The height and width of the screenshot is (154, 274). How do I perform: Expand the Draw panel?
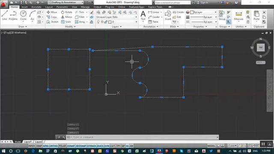tap(23, 27)
